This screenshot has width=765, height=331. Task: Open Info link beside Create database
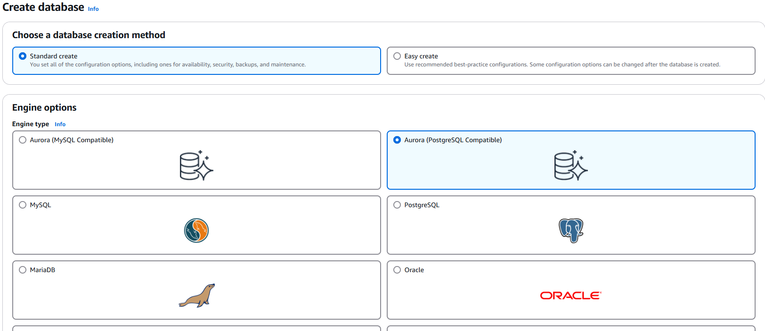pyautogui.click(x=93, y=9)
